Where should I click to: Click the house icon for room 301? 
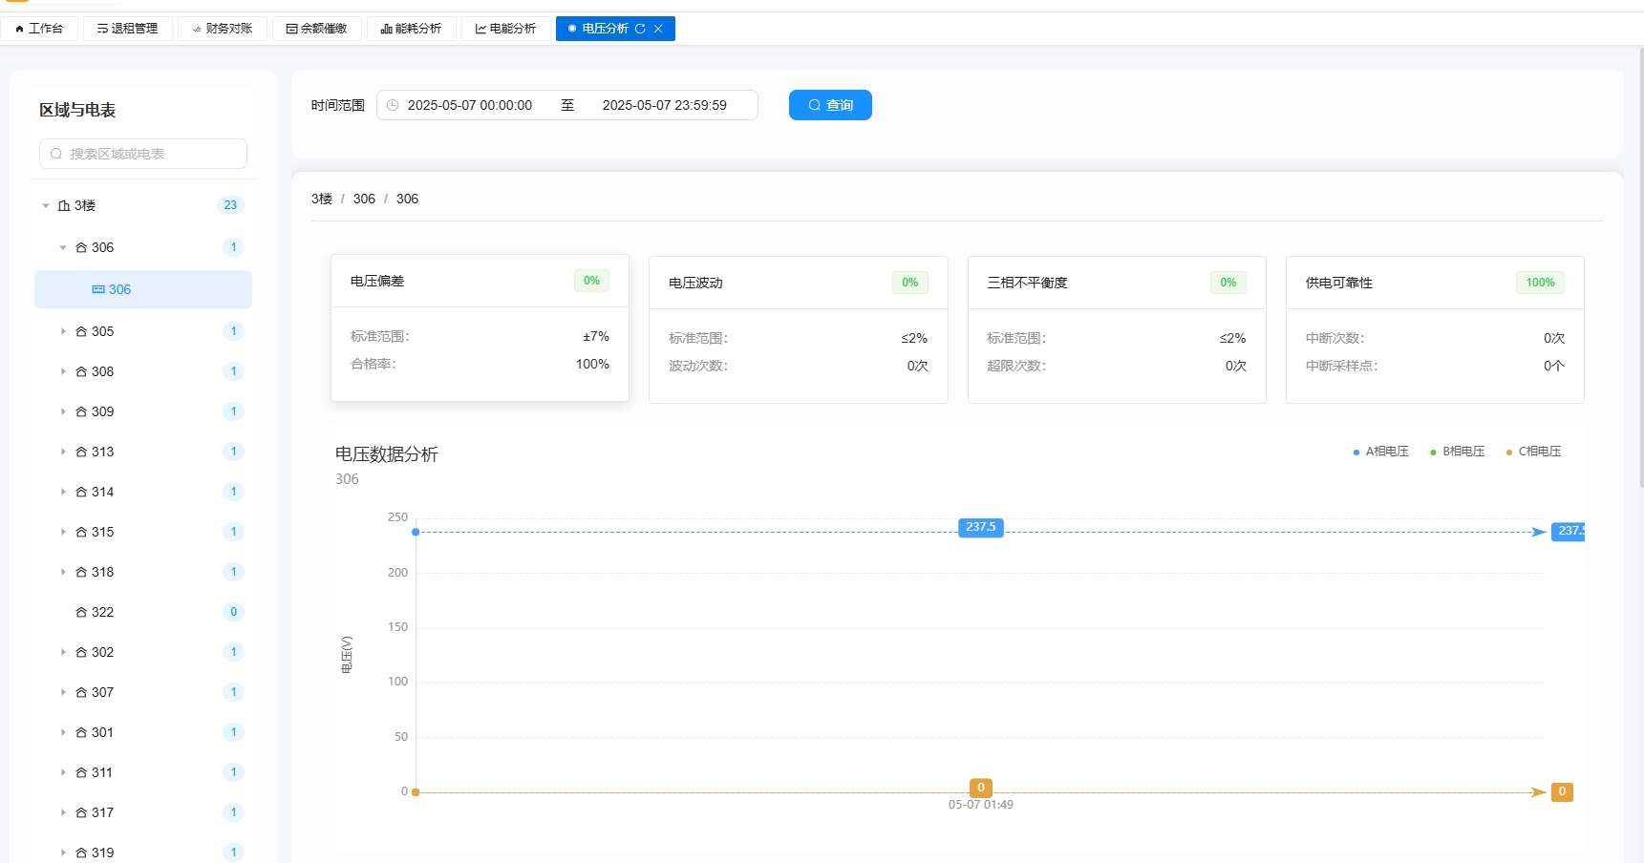tap(81, 732)
